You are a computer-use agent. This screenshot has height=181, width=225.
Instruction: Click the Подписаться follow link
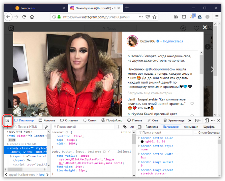173,41
